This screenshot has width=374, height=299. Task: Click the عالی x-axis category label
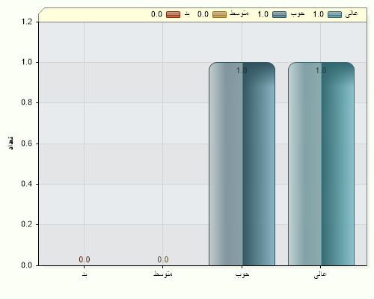pos(320,274)
